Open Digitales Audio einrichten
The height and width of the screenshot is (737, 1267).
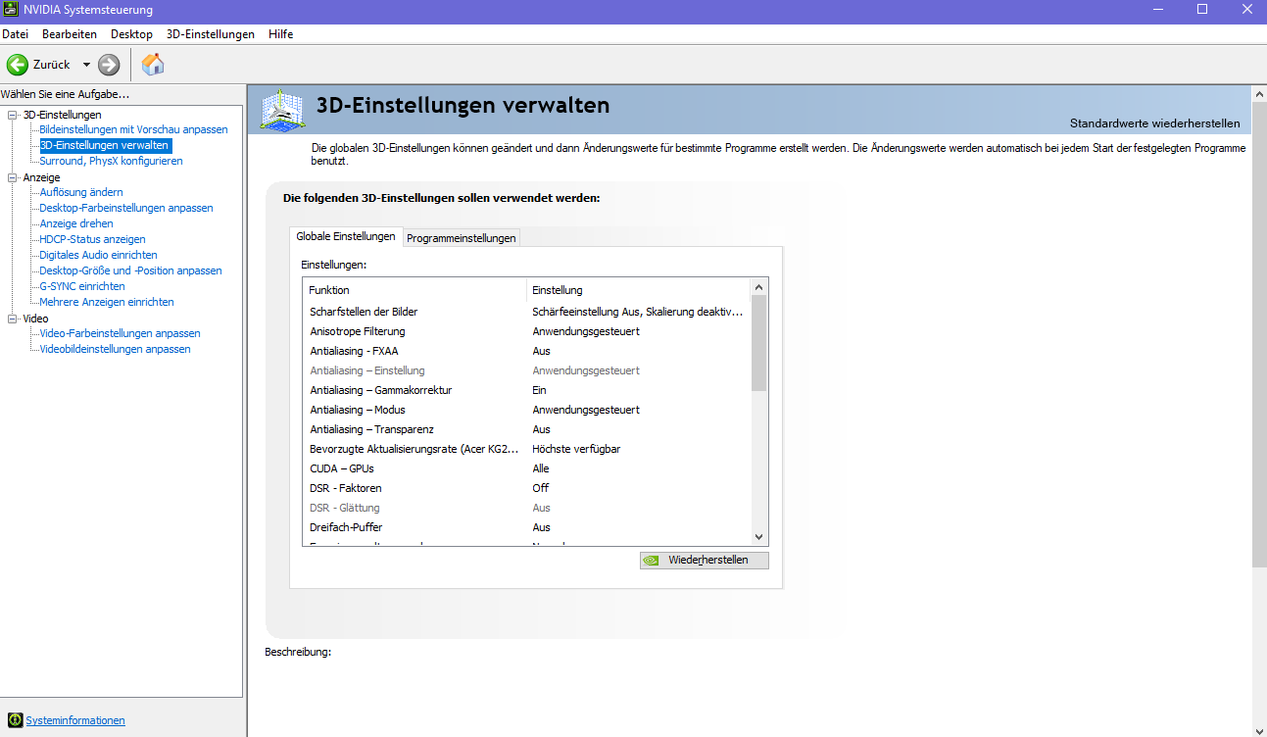pyautogui.click(x=98, y=255)
